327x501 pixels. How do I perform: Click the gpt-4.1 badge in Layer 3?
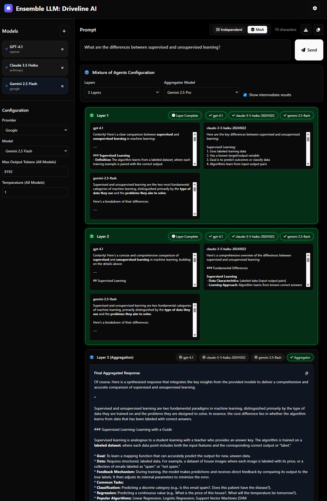click(x=186, y=357)
